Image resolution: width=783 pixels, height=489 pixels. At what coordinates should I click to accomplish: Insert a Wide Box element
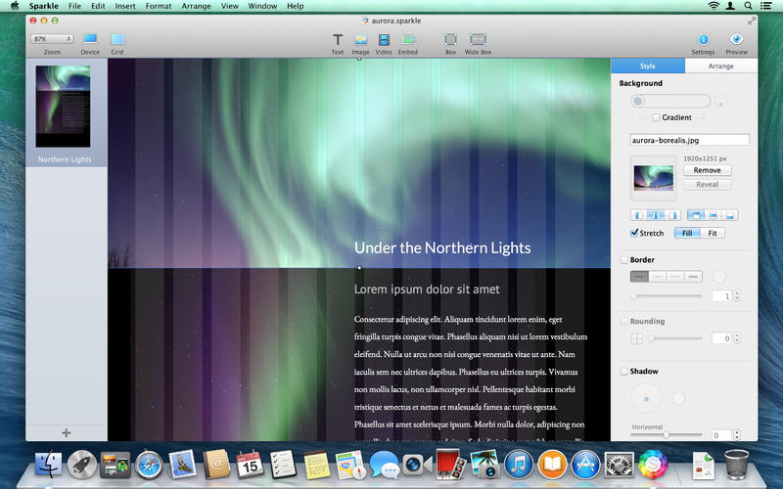coord(478,40)
